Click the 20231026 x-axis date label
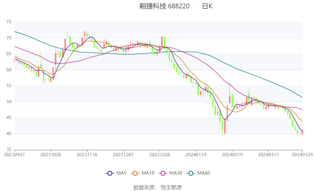The width and height of the screenshot is (315, 191). 51,155
